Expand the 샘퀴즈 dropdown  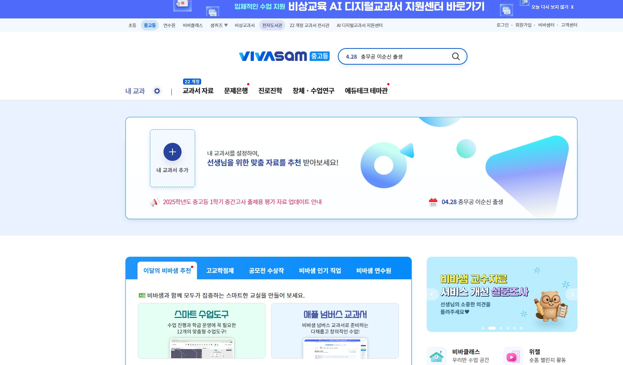click(x=219, y=25)
